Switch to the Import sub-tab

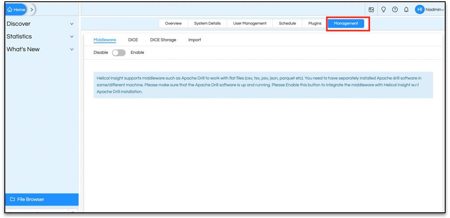coord(195,40)
